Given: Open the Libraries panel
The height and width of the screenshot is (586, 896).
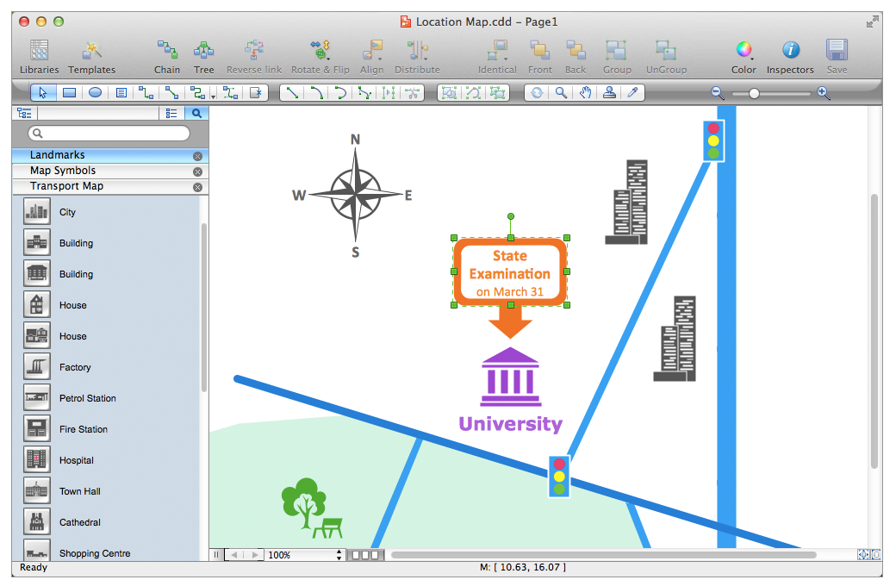Looking at the screenshot, I should (x=39, y=56).
